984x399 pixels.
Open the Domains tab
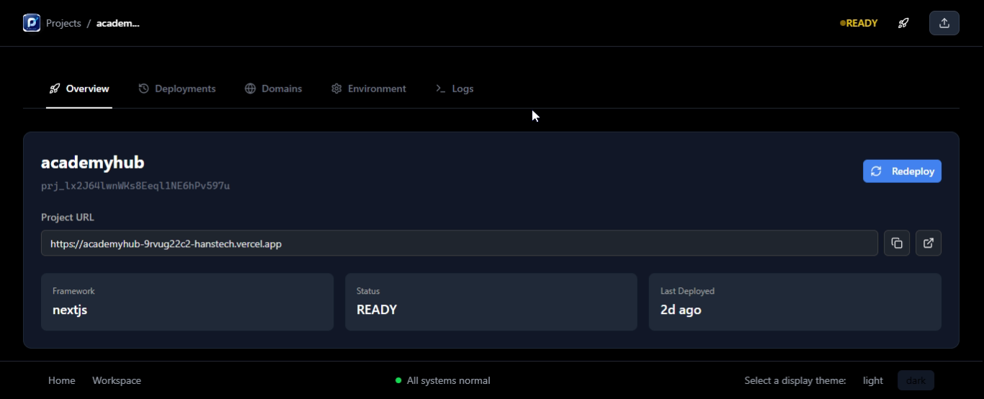pos(274,89)
